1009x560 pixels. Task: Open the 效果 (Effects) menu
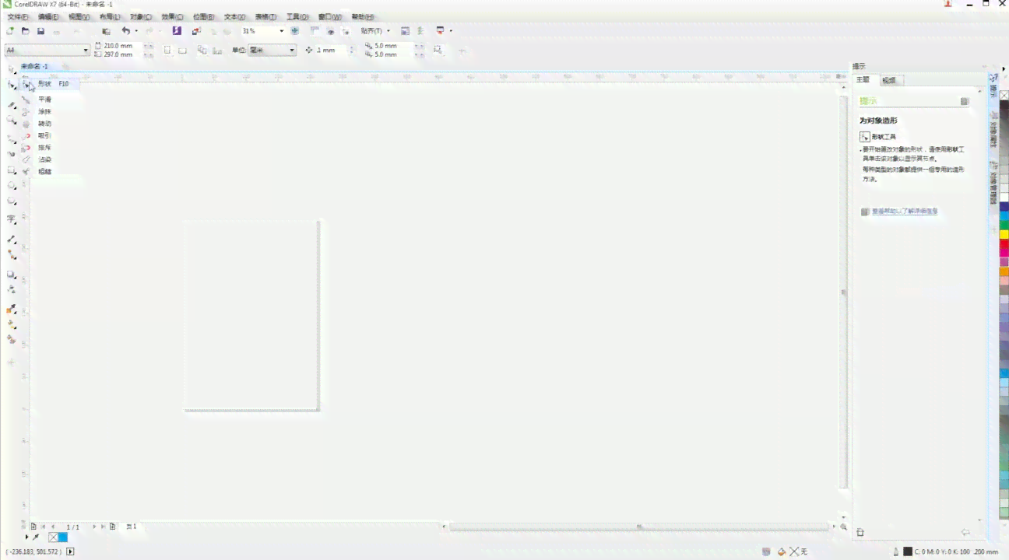click(173, 16)
